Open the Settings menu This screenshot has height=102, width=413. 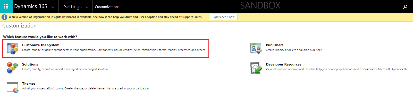tap(73, 6)
